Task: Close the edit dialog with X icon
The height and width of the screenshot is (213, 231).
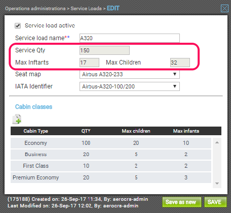Action: [224, 8]
